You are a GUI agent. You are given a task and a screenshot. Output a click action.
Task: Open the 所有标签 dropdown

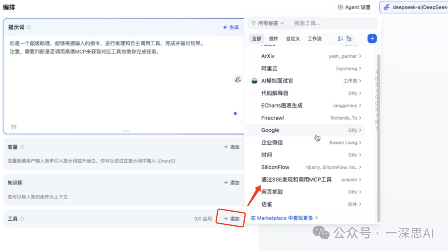click(268, 23)
